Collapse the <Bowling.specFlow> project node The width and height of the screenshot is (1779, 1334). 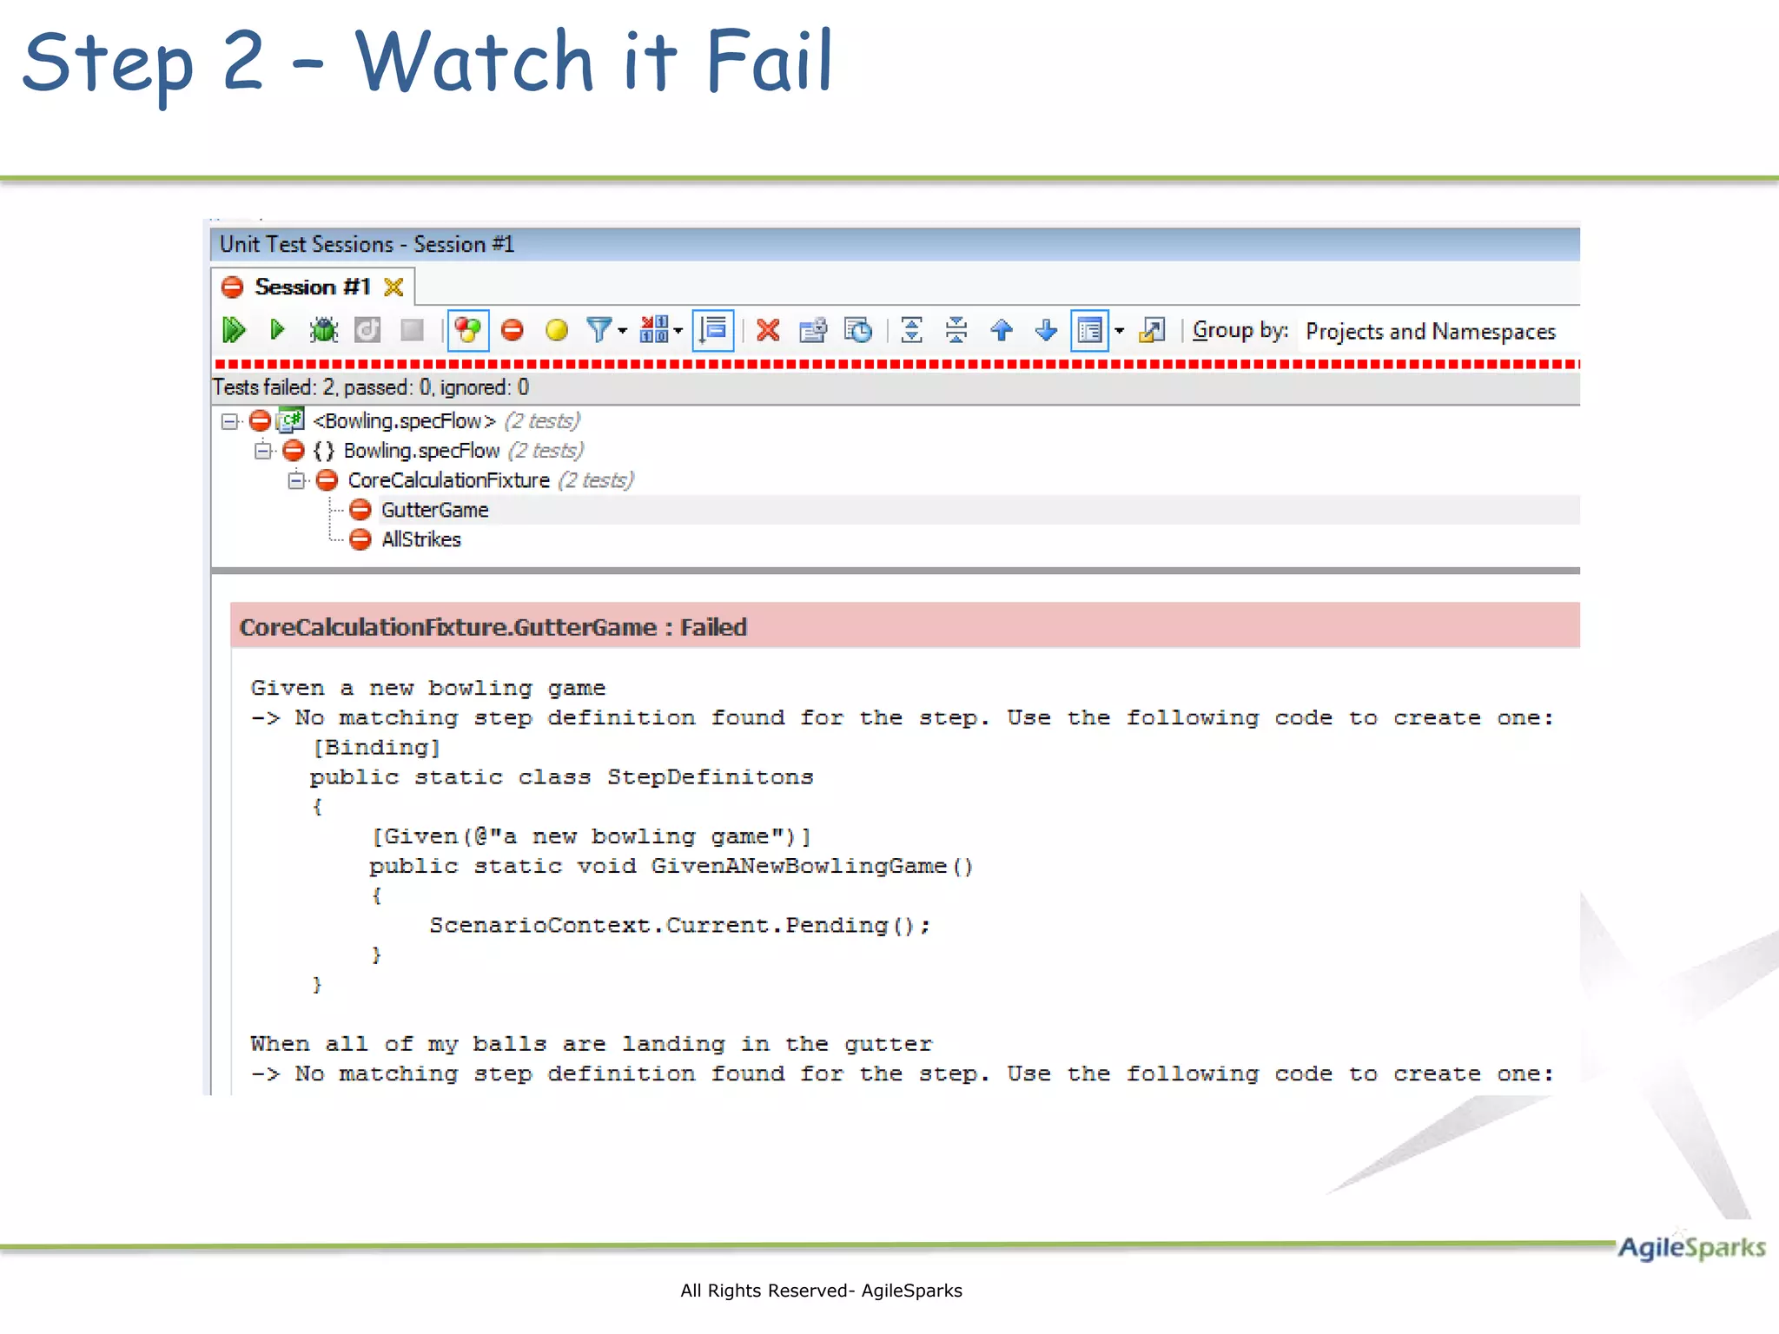[x=229, y=422]
